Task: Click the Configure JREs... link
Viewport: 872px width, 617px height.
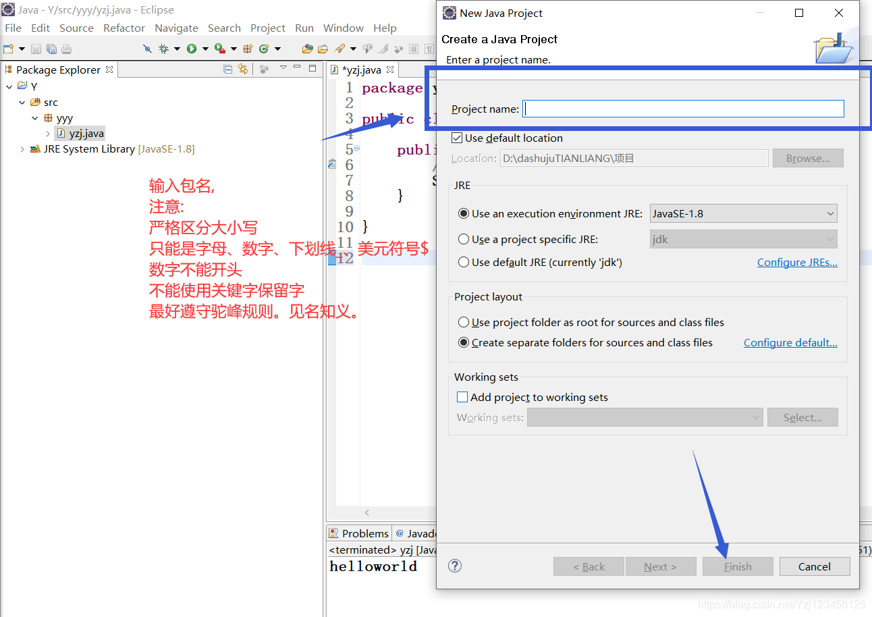Action: [x=797, y=262]
